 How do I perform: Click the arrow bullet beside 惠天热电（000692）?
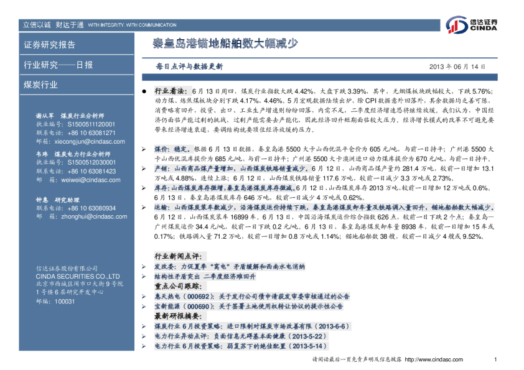pos(144,296)
